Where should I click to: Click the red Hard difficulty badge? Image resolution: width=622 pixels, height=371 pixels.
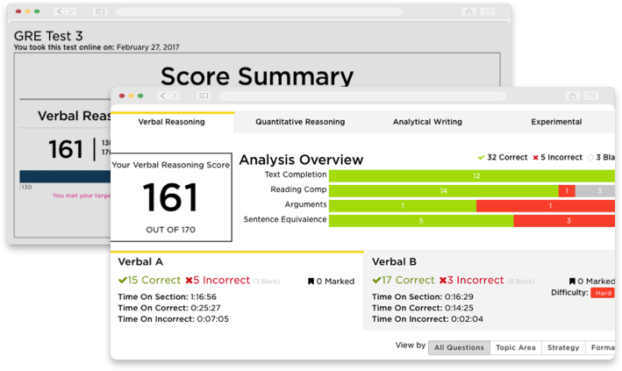tap(603, 293)
